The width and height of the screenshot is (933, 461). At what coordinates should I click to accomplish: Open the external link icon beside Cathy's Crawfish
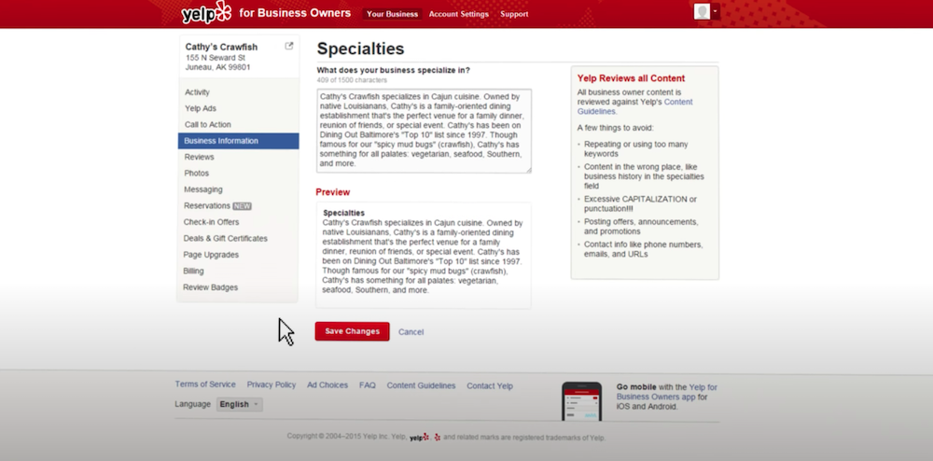[x=289, y=46]
